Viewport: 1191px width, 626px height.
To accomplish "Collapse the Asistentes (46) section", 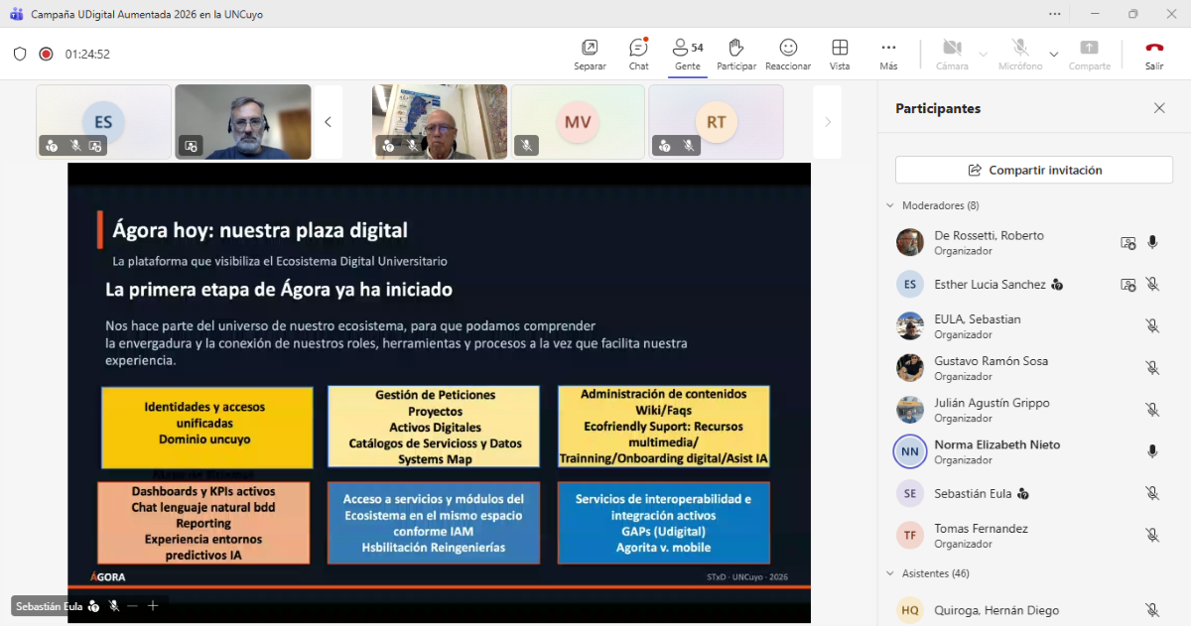I will [x=889, y=573].
